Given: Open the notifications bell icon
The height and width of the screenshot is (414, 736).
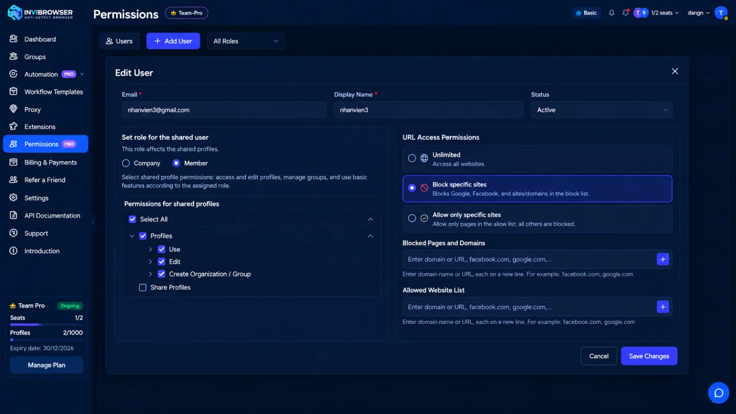Looking at the screenshot, I should click(x=611, y=13).
